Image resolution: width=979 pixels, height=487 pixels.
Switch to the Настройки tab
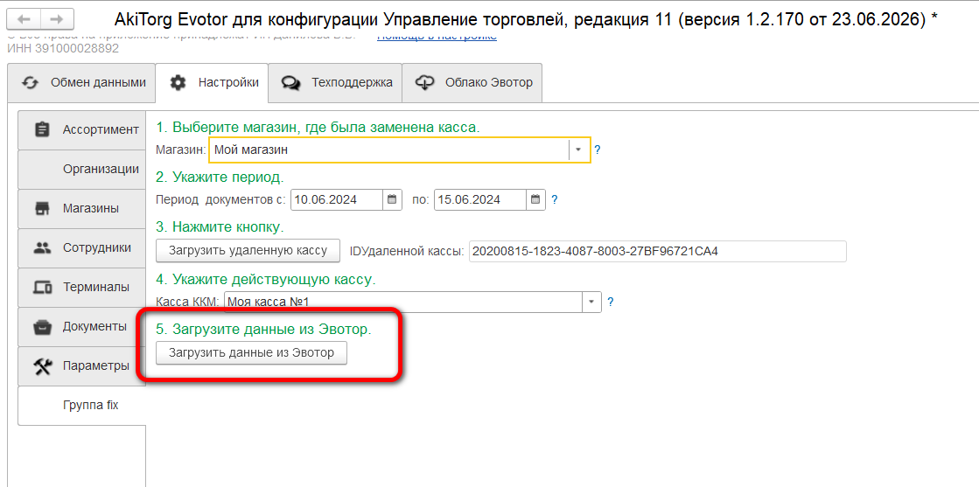tap(212, 82)
